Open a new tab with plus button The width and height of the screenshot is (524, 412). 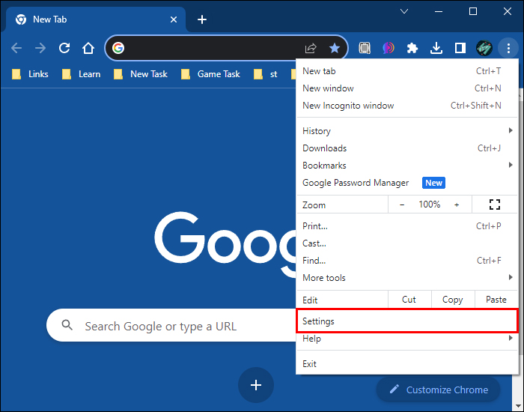click(202, 19)
